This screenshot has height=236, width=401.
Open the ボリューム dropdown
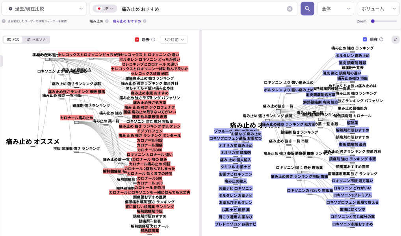(378, 9)
